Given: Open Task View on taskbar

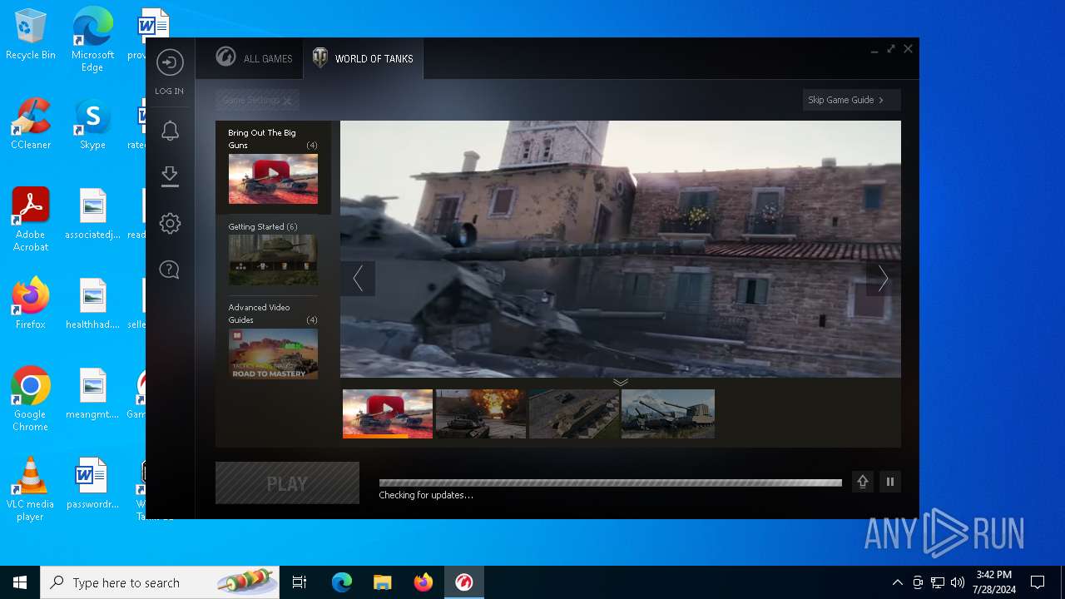Looking at the screenshot, I should [300, 582].
